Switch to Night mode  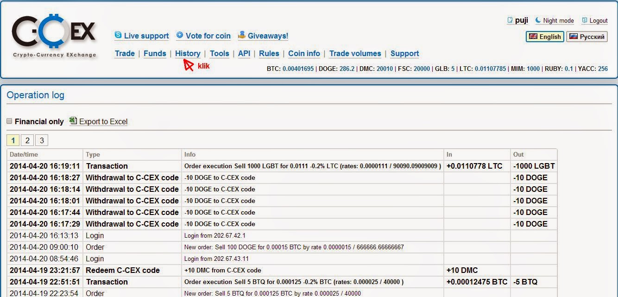[x=558, y=20]
